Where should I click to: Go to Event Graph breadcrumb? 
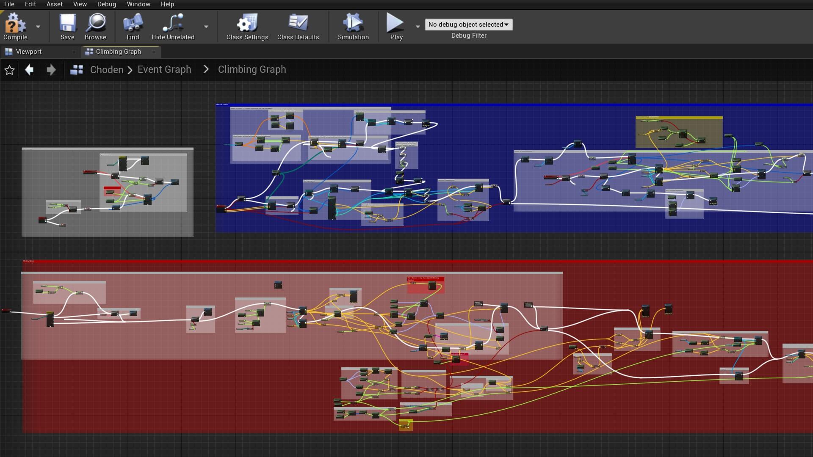coord(164,69)
